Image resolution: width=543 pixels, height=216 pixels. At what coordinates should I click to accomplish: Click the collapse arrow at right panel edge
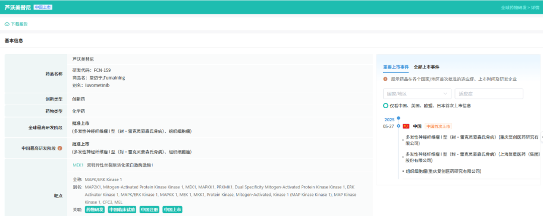(x=541, y=137)
